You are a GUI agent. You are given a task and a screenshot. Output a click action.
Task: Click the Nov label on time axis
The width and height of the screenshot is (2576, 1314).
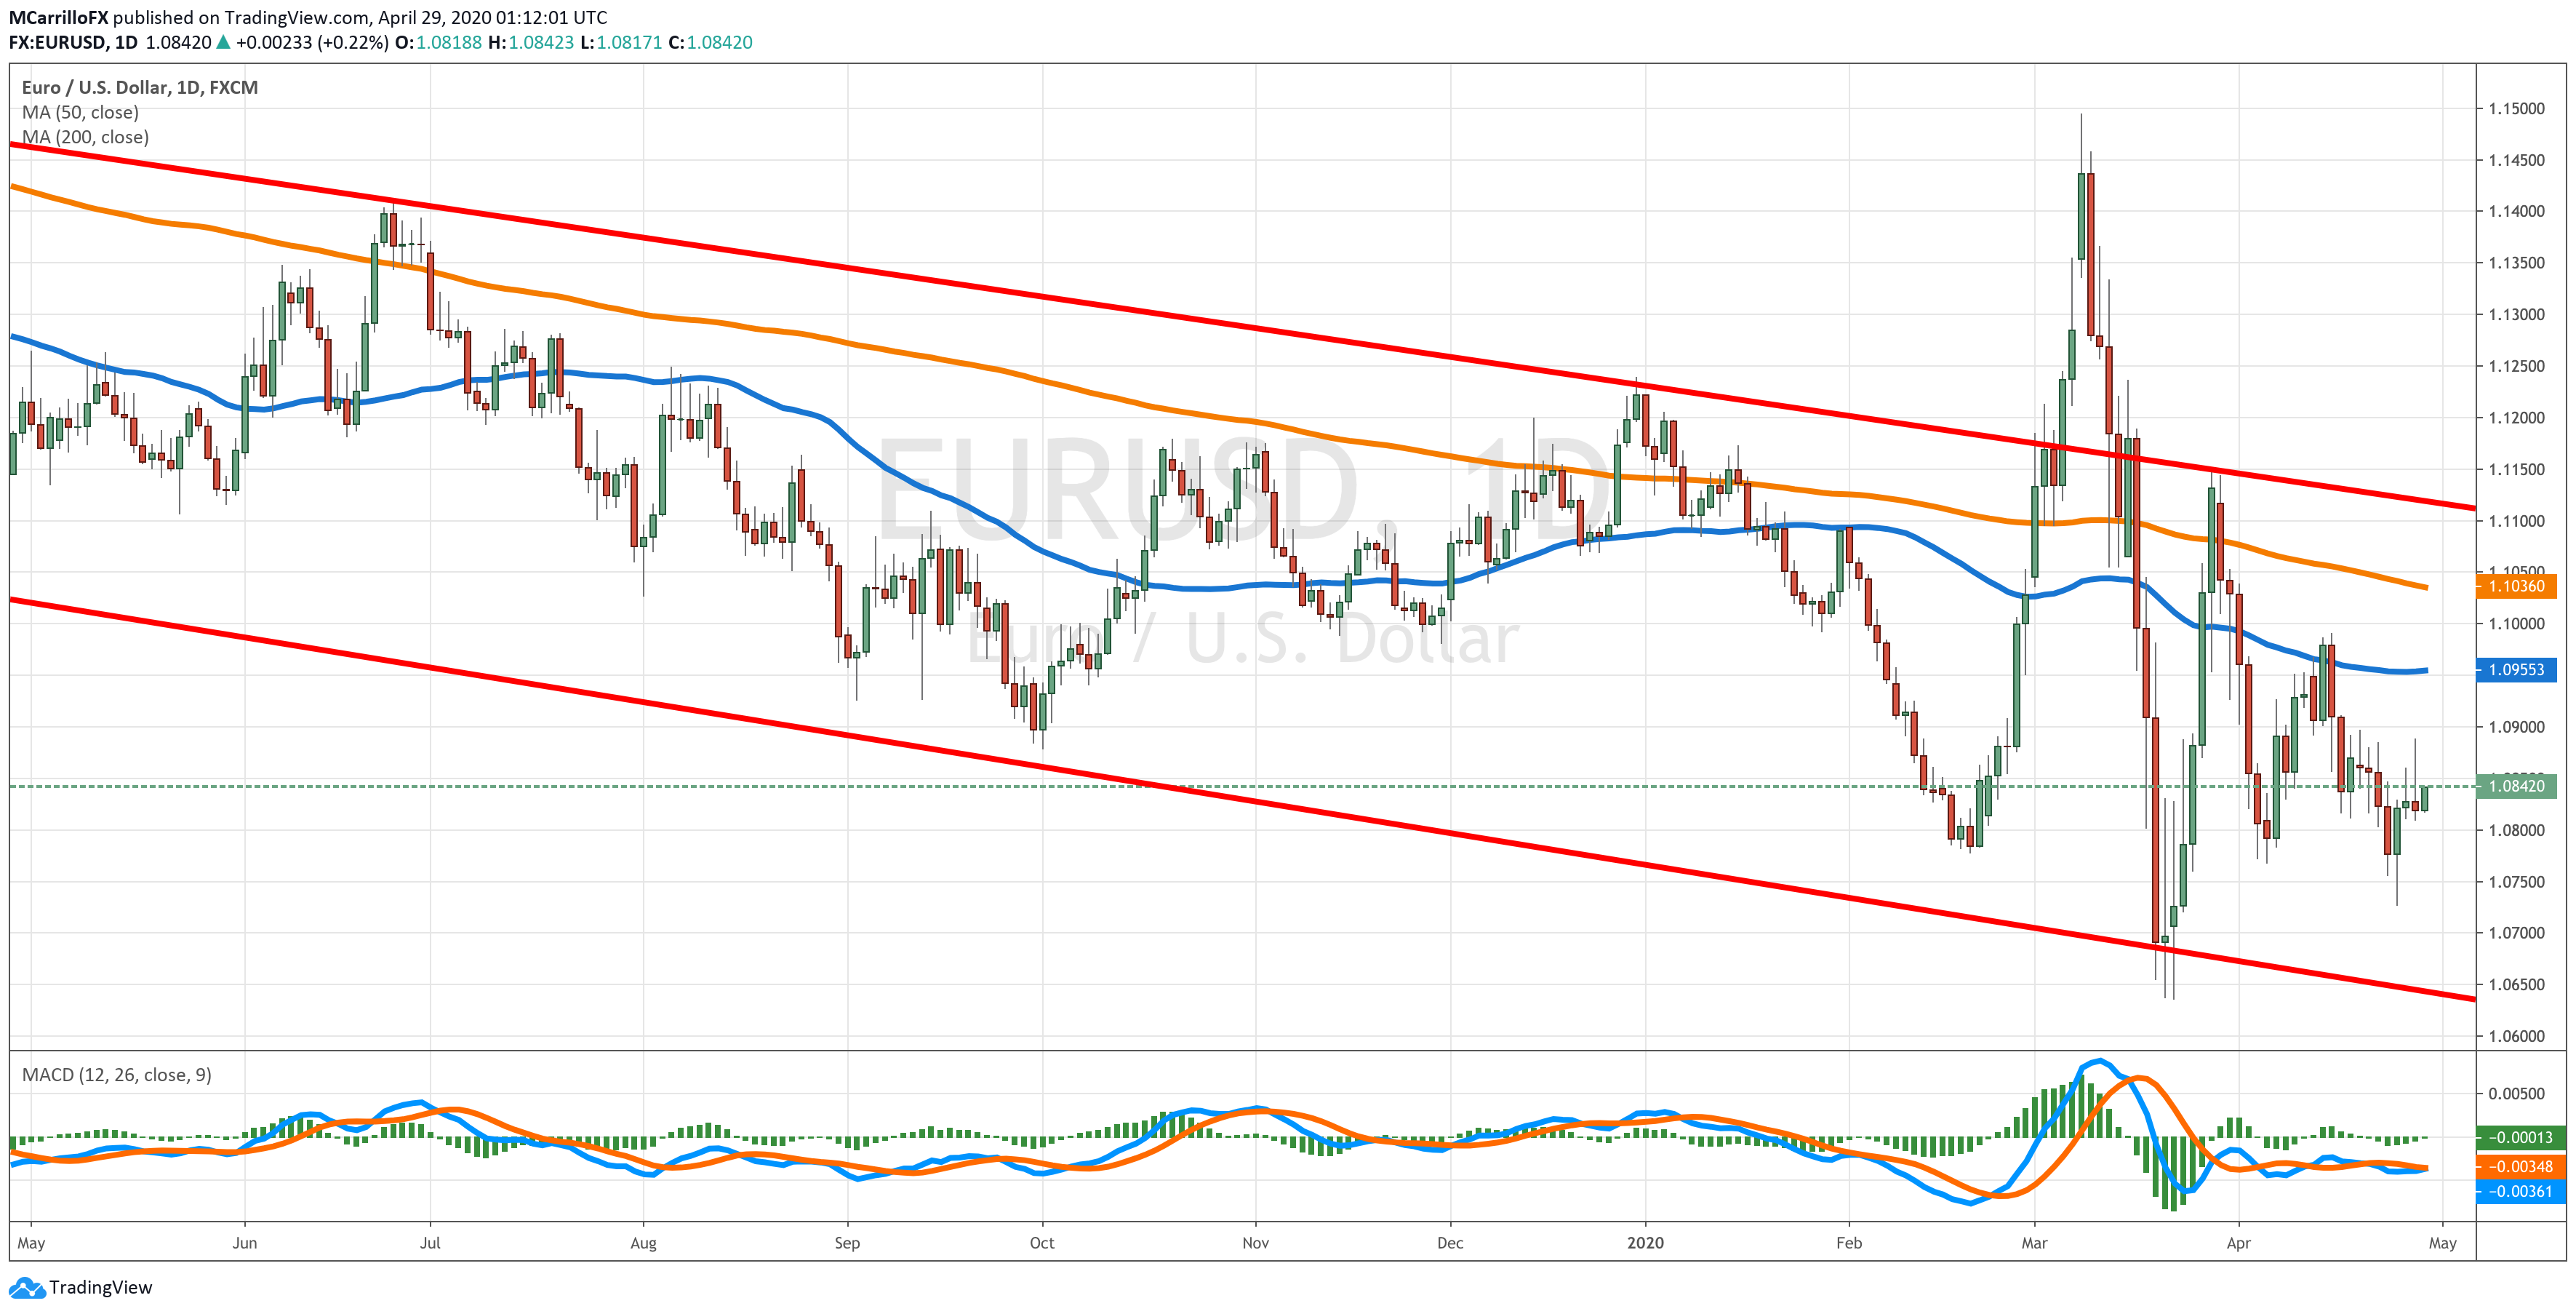1255,1243
